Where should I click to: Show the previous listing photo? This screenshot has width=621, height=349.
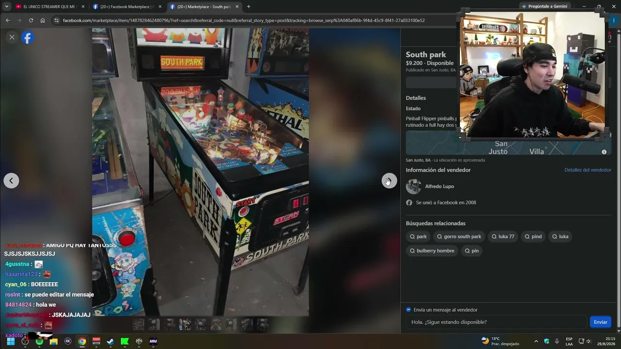coord(11,181)
